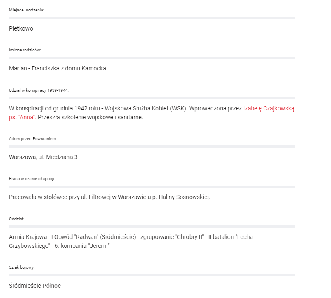
Task: Select the Udział w konspiracji 1939-1944 label
Action: pos(39,90)
